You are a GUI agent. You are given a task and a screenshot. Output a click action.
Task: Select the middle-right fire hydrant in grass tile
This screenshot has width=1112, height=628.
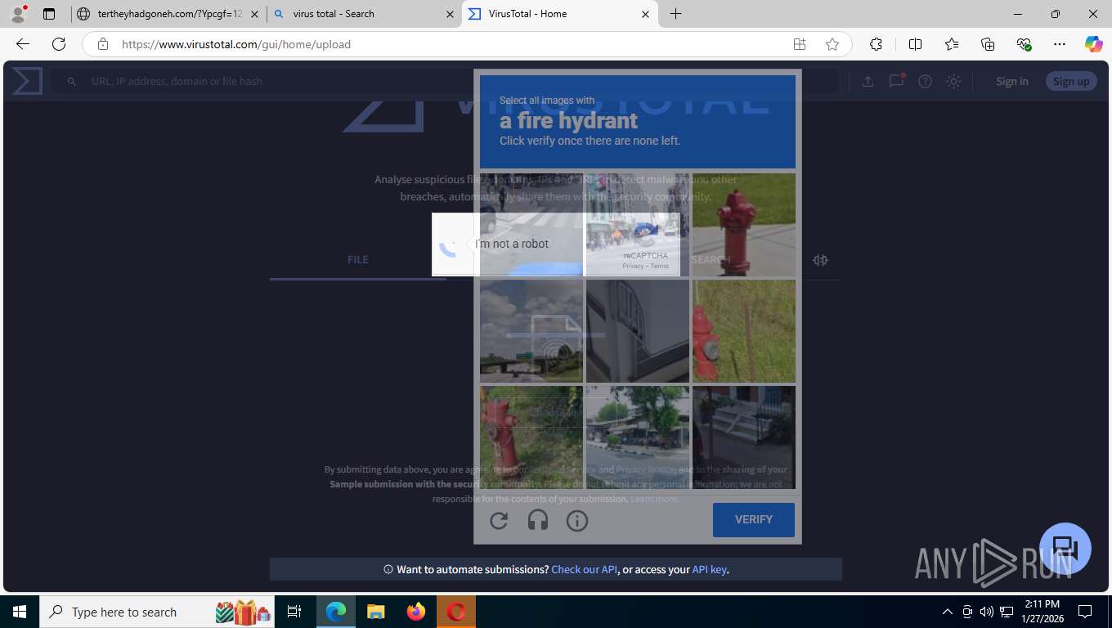744,331
